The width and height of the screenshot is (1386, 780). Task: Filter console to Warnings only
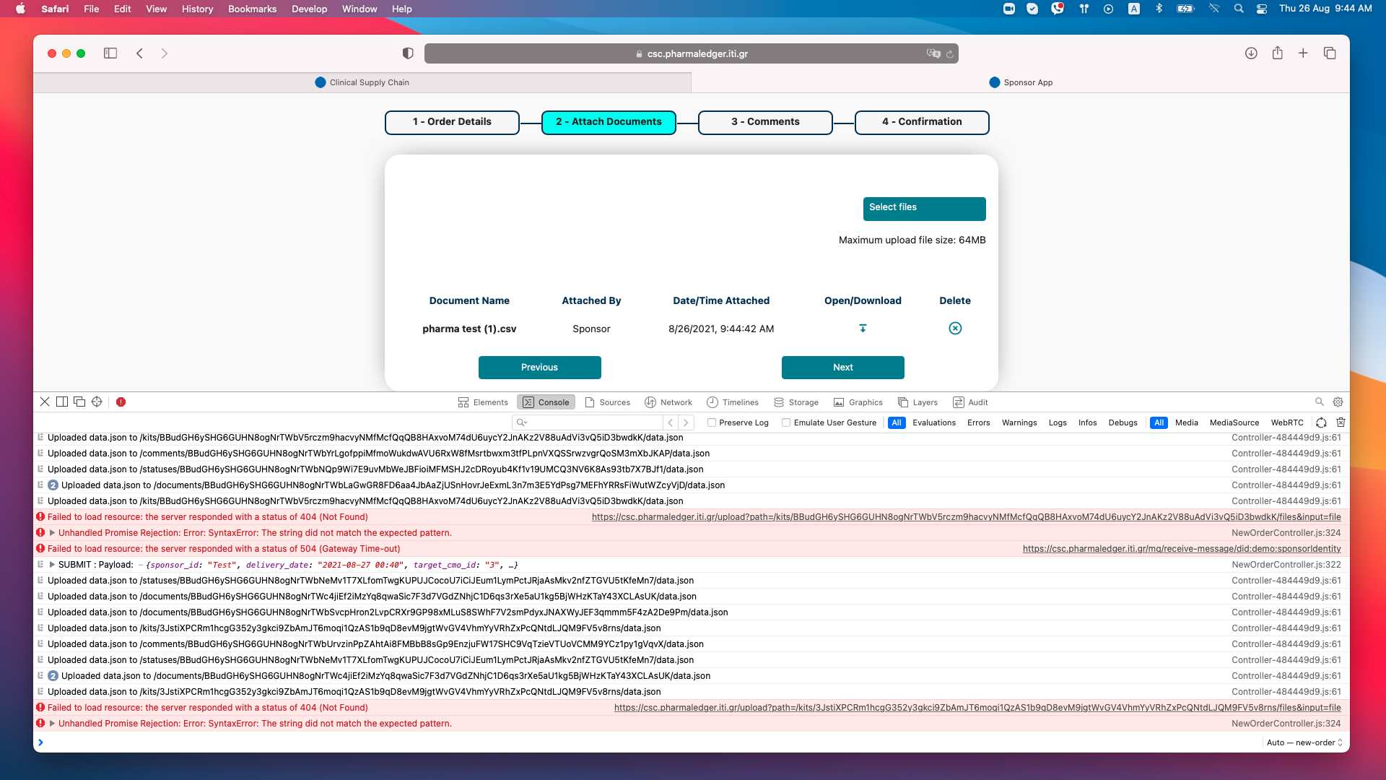[1019, 423]
